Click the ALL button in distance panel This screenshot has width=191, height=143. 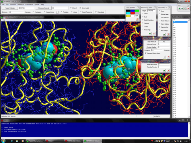coord(164,42)
